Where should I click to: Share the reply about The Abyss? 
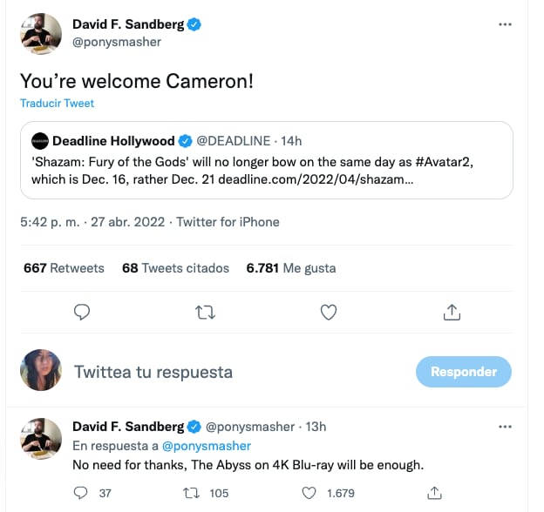coord(435,493)
